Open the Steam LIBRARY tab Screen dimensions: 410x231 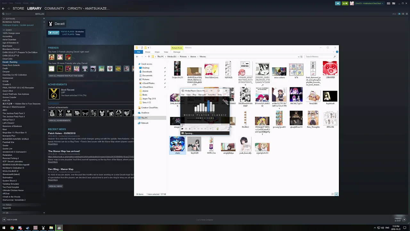[34, 8]
